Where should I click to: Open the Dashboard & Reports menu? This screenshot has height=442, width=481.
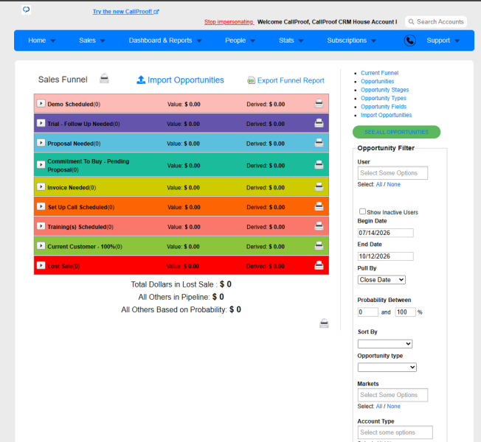(x=165, y=41)
